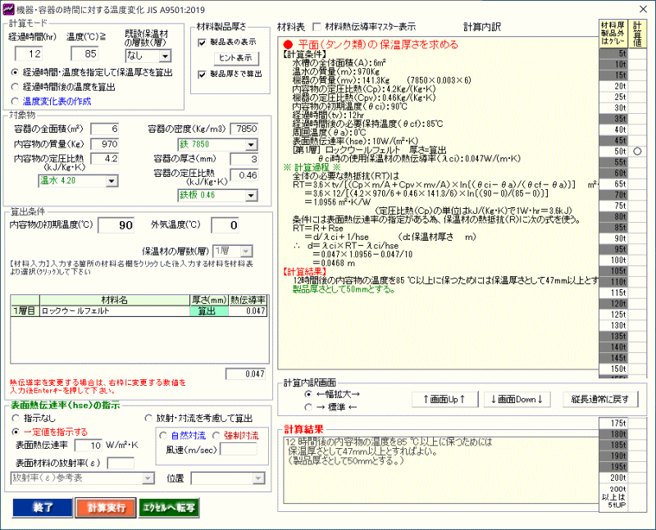Select the 経過時間後の温度を算出 radio option
Viewport: 656px width, 530px height.
point(16,86)
